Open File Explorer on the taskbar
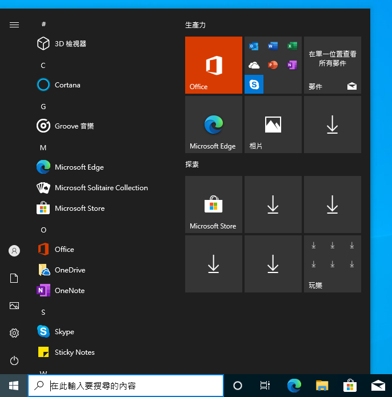 (x=322, y=386)
